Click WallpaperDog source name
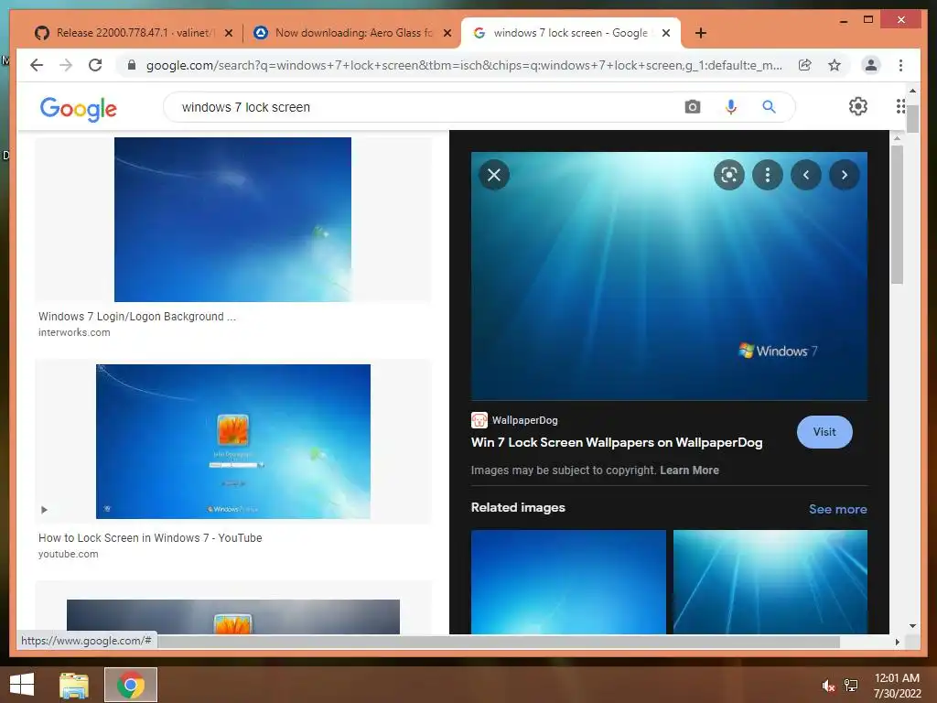Screen dimensions: 937x703 tap(524, 420)
